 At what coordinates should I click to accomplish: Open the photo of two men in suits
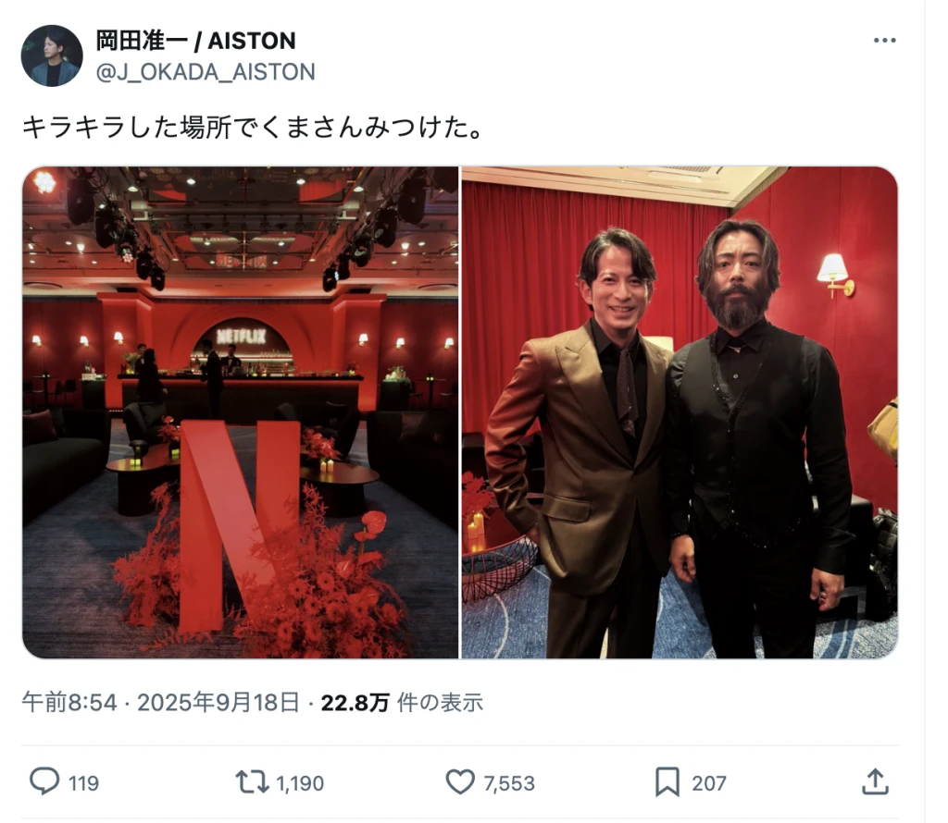(x=680, y=412)
